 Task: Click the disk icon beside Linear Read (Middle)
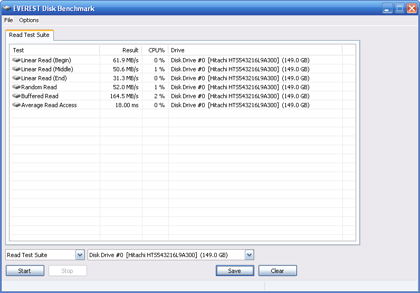pyautogui.click(x=16, y=69)
